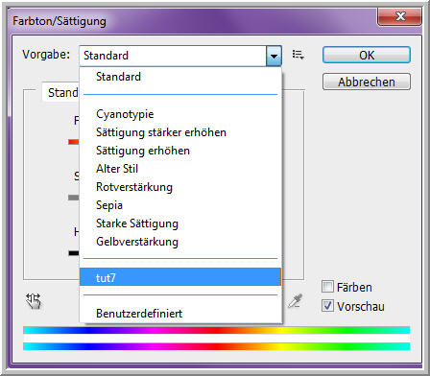Collapse the Vorgabe dropdown arrow
This screenshot has height=376, width=430.
coord(274,56)
